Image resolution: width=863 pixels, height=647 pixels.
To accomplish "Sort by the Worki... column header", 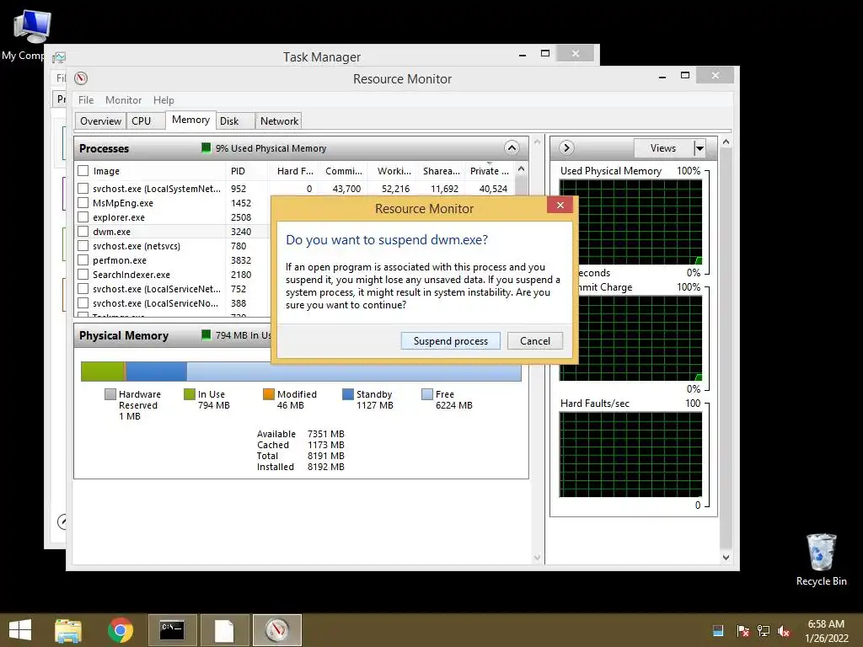I will click(392, 171).
